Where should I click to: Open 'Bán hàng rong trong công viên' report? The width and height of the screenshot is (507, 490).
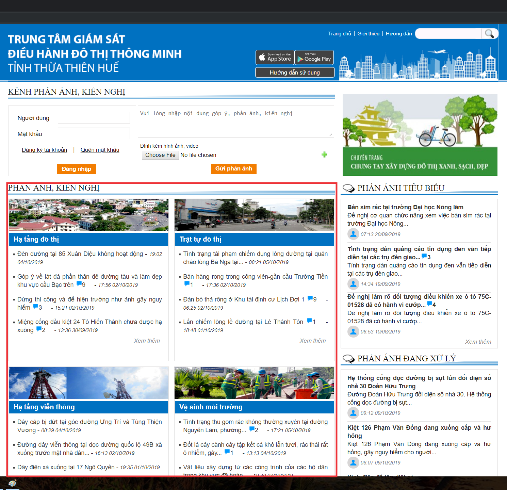pos(256,277)
